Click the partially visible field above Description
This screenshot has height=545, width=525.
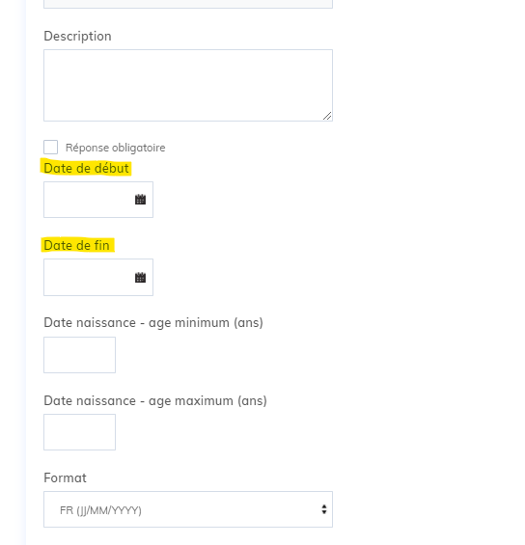tap(188, 4)
